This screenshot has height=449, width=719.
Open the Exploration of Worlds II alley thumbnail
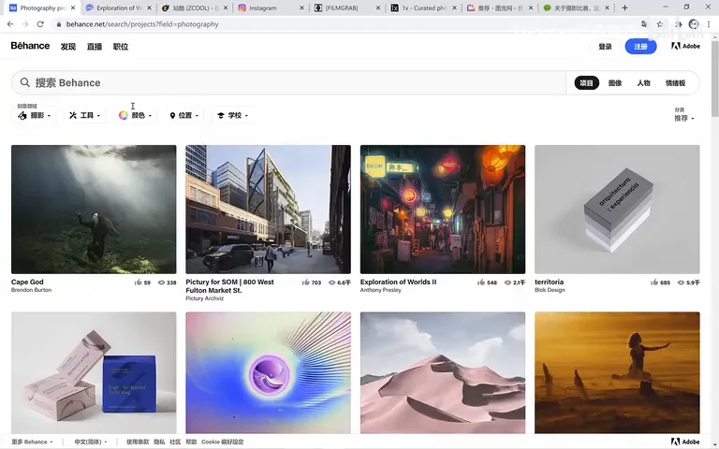click(443, 210)
